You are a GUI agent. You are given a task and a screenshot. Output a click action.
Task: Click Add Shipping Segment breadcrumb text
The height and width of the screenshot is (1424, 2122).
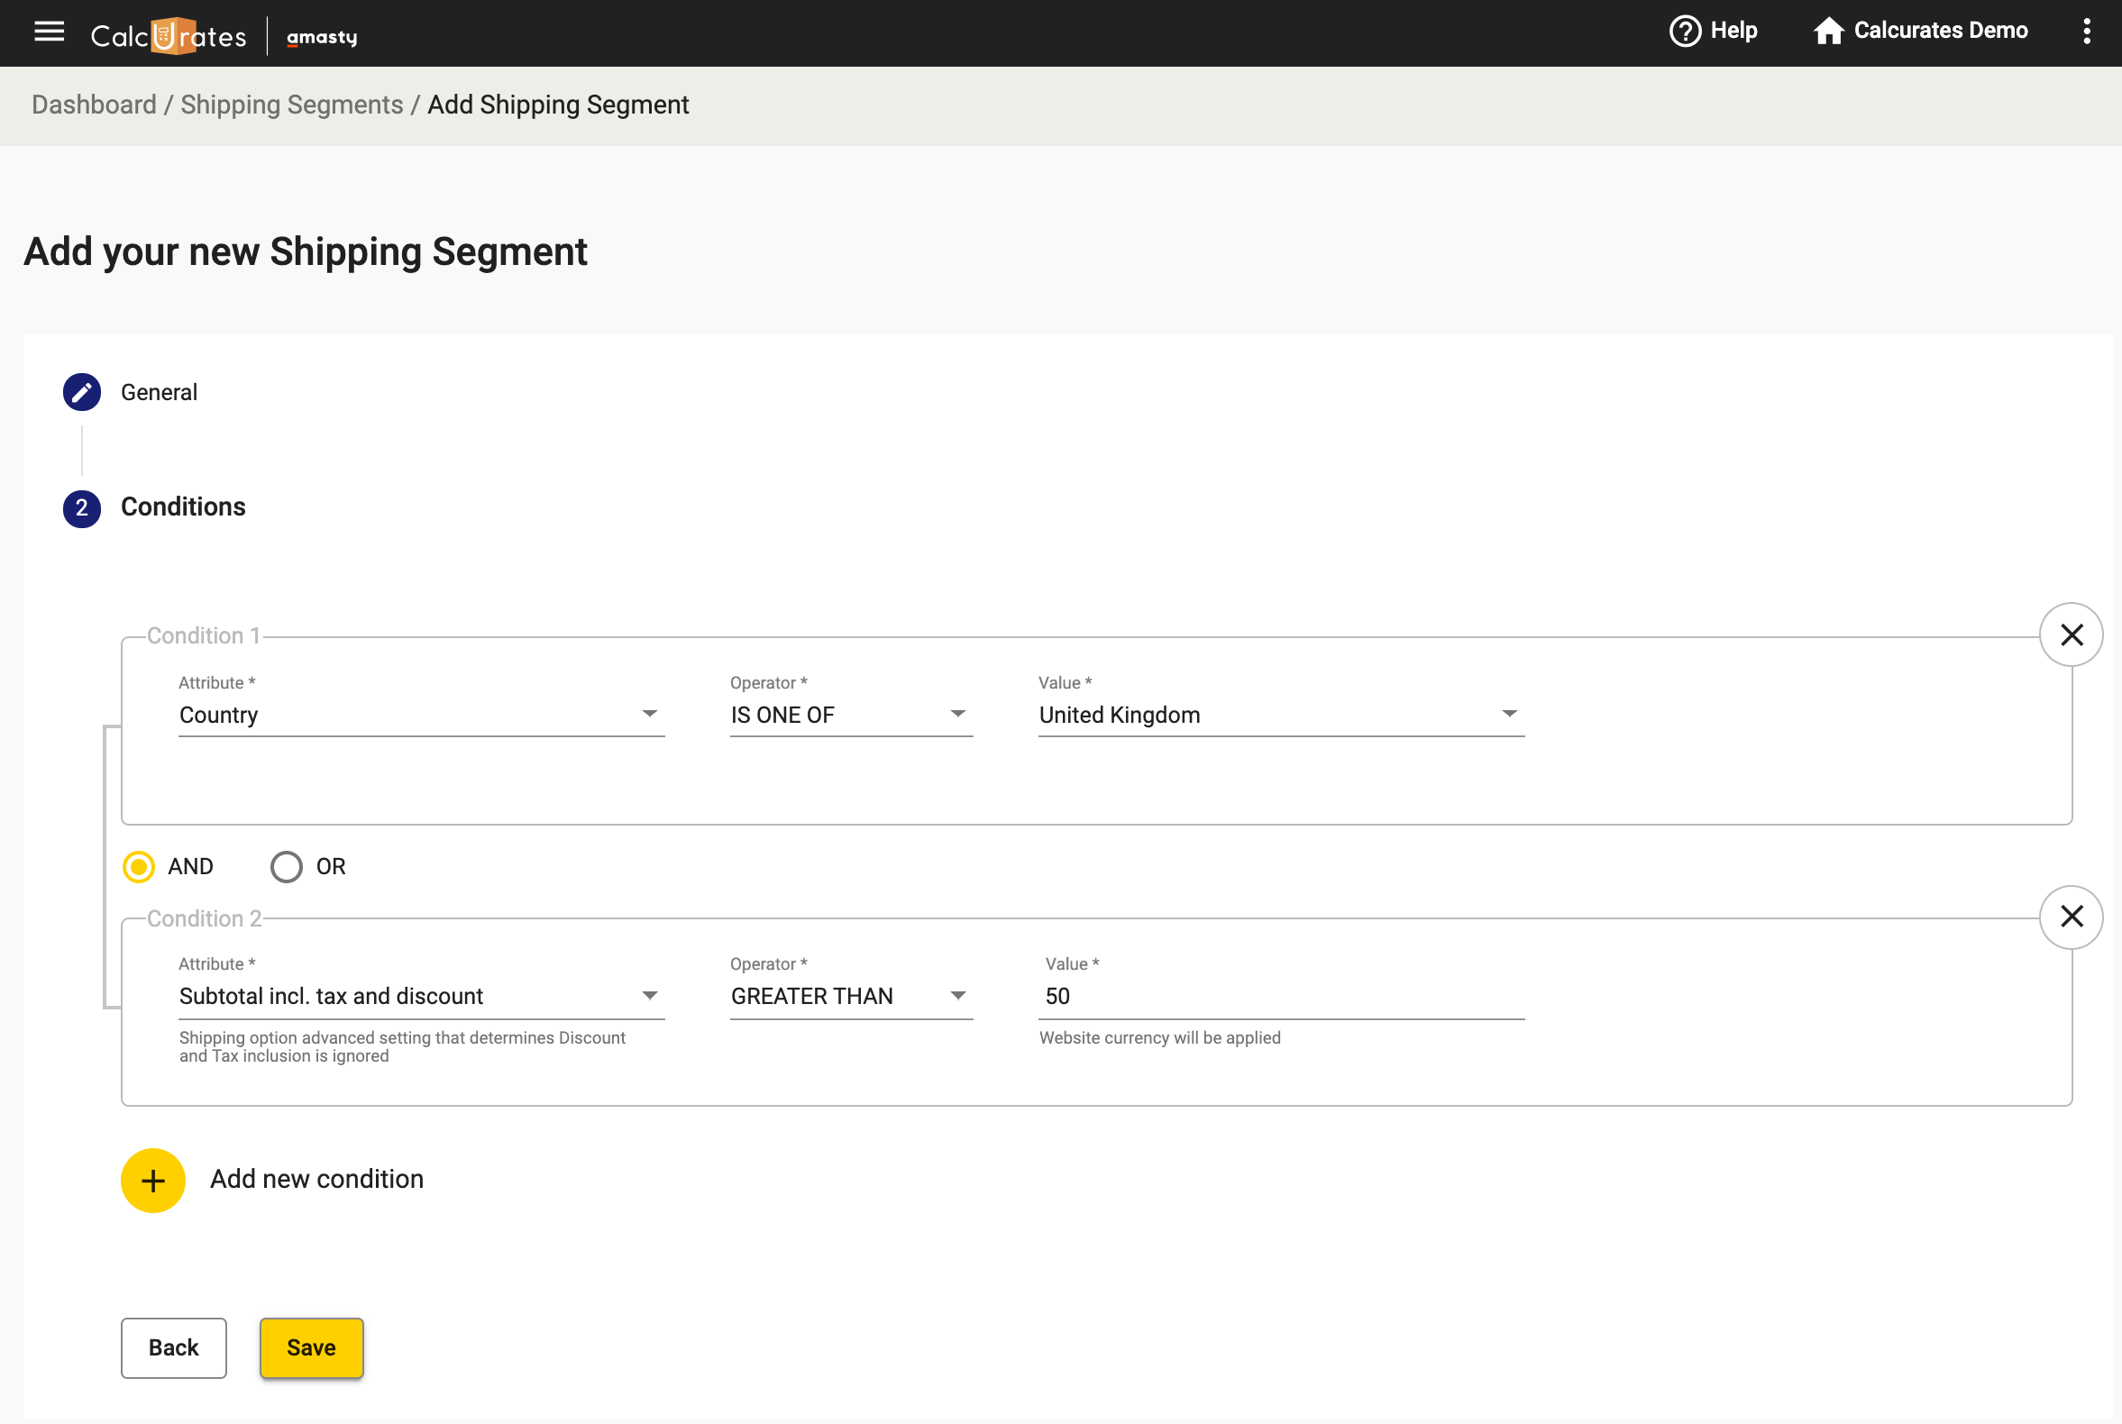[x=558, y=105]
